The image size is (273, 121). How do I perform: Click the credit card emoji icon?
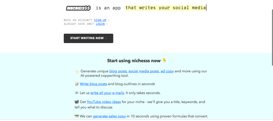point(77,116)
